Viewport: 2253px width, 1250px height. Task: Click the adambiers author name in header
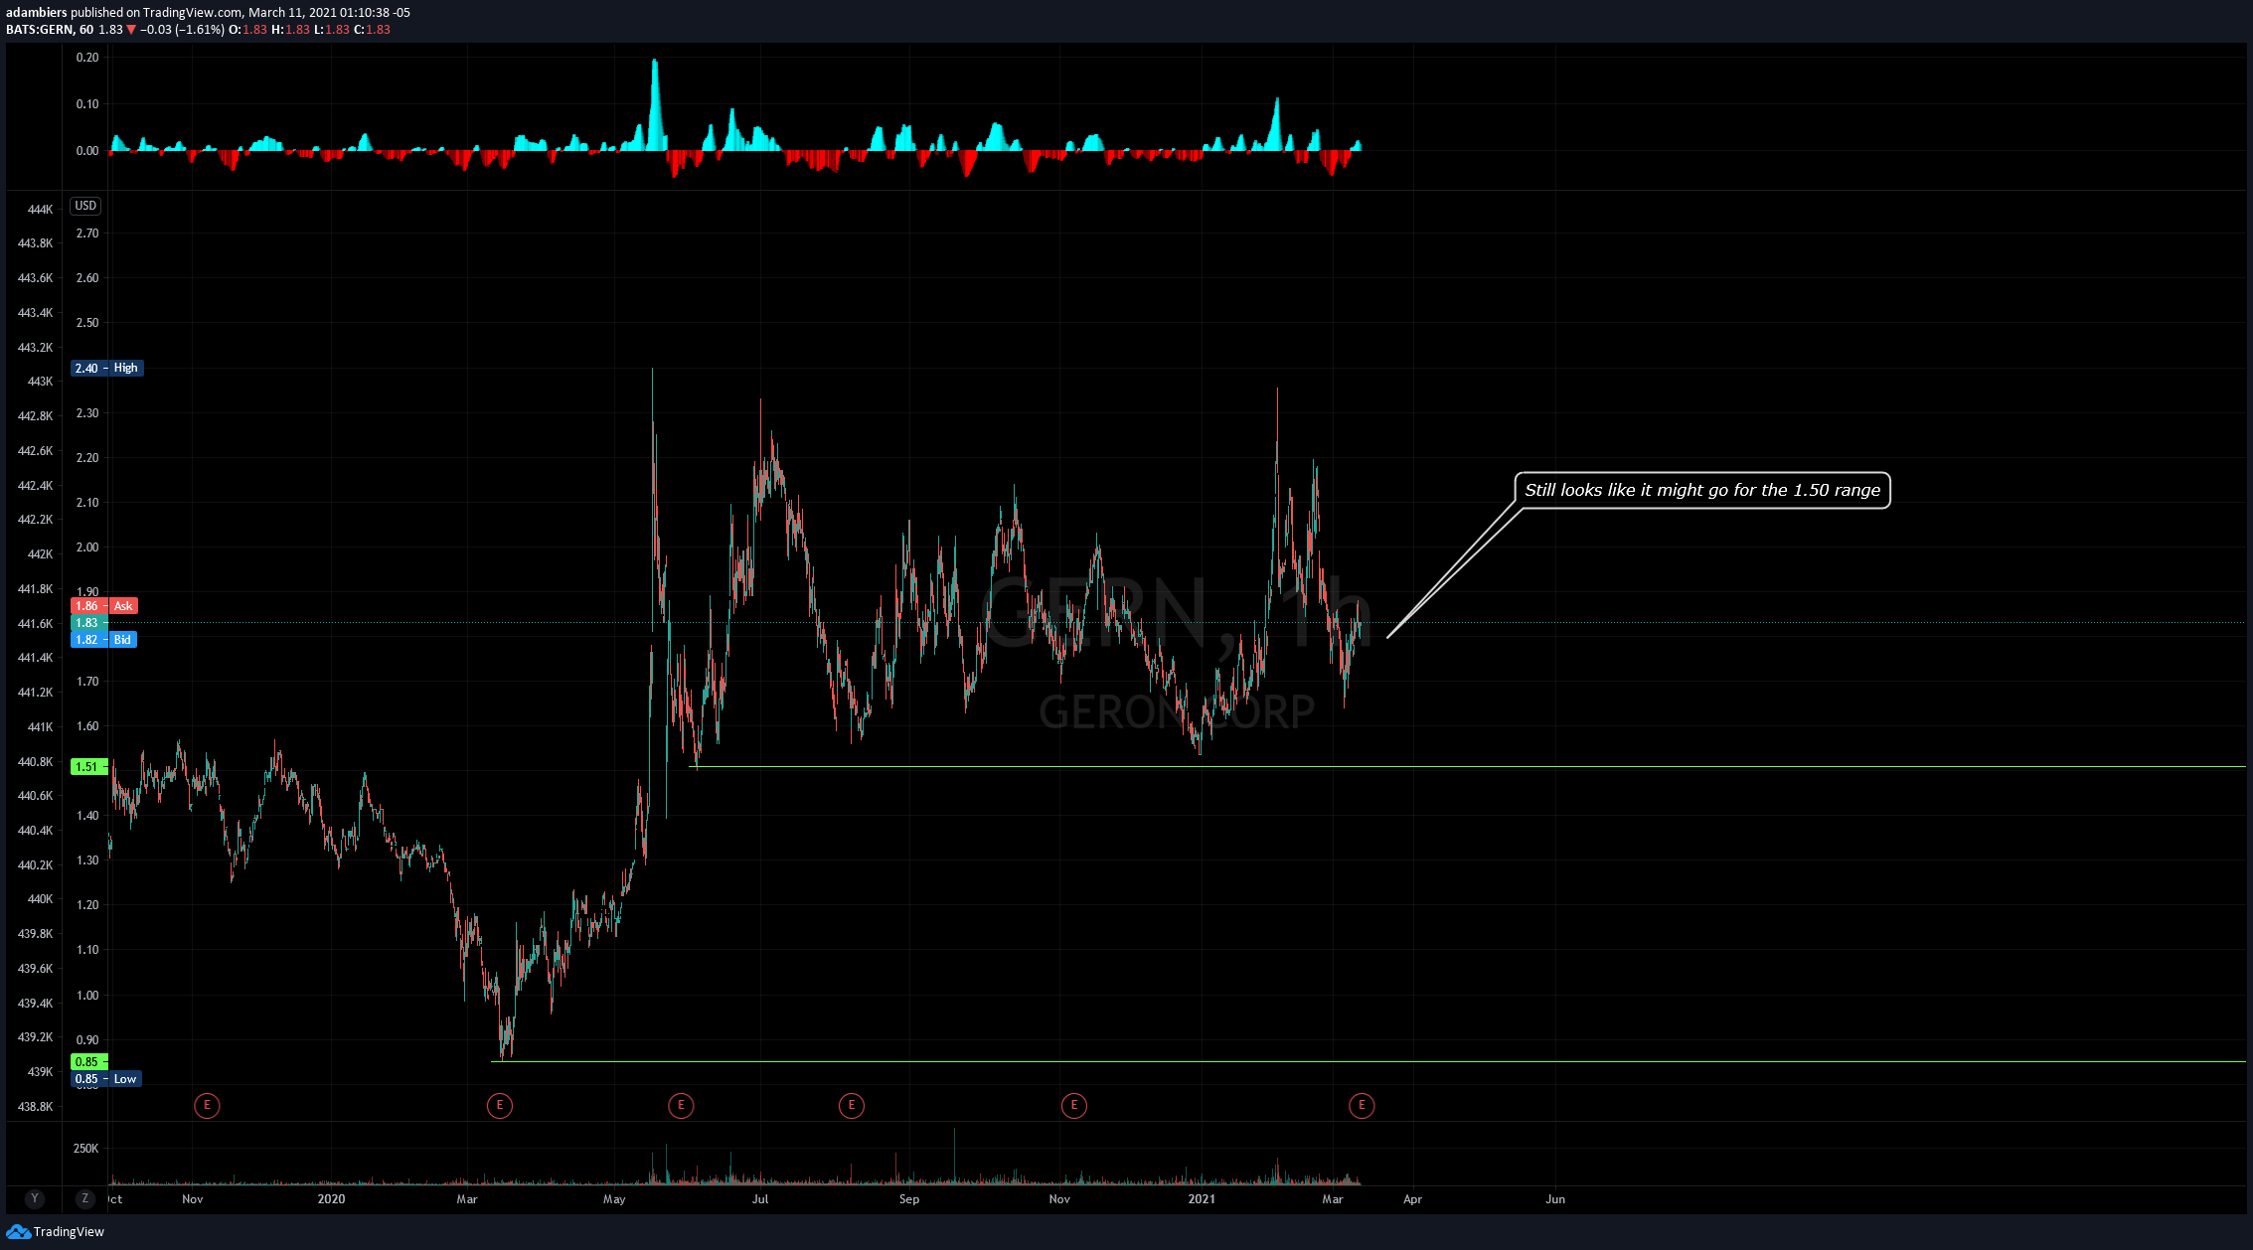[37, 12]
